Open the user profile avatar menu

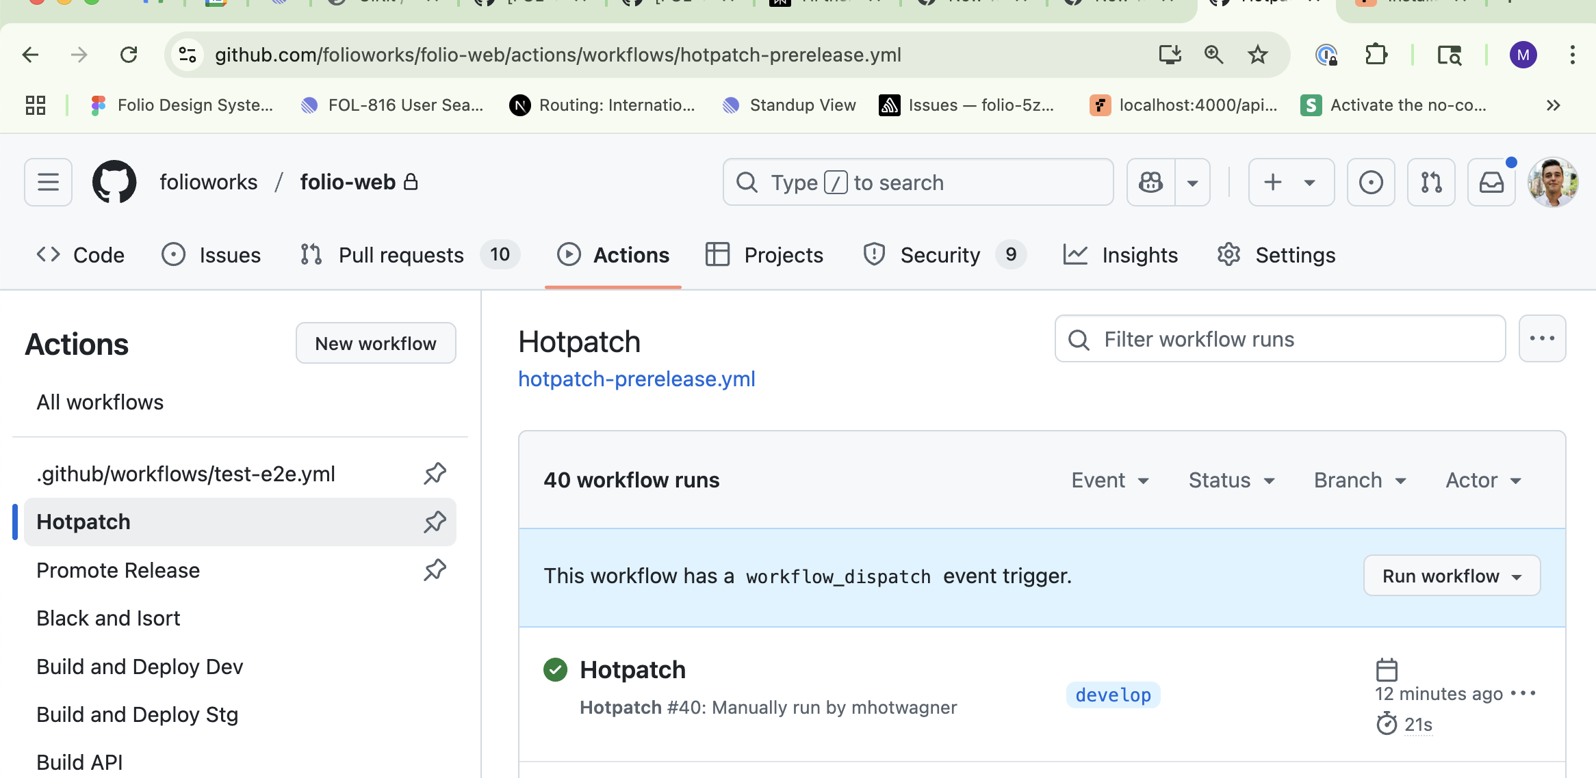[1553, 182]
